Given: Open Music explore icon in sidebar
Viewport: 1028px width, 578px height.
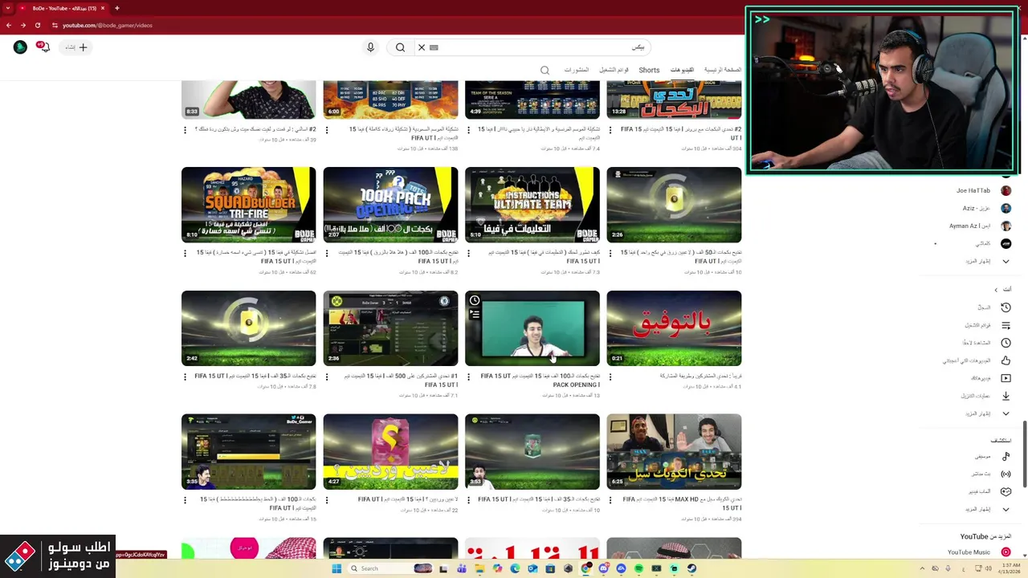Looking at the screenshot, I should tap(1006, 456).
